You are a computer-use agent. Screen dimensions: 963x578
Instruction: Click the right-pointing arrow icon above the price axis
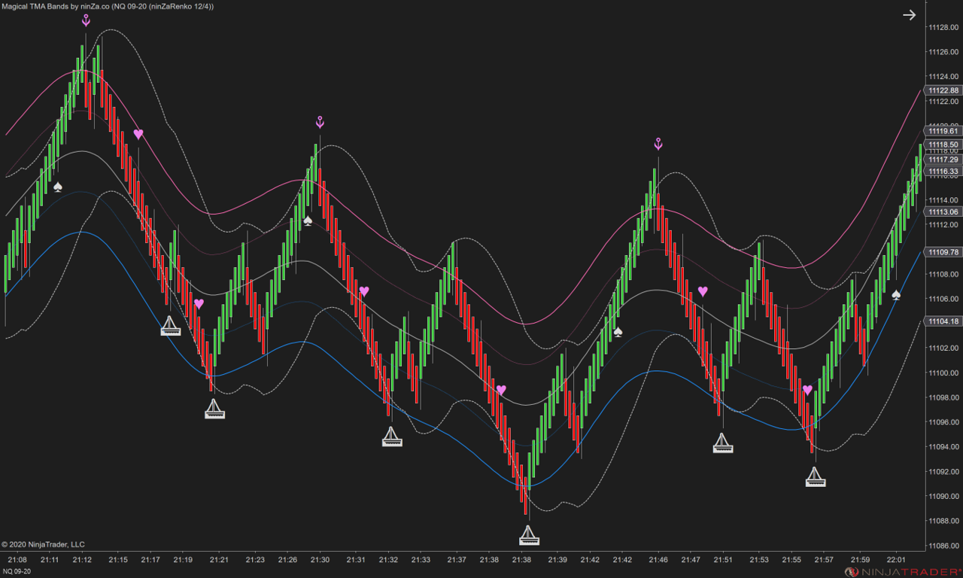point(910,14)
